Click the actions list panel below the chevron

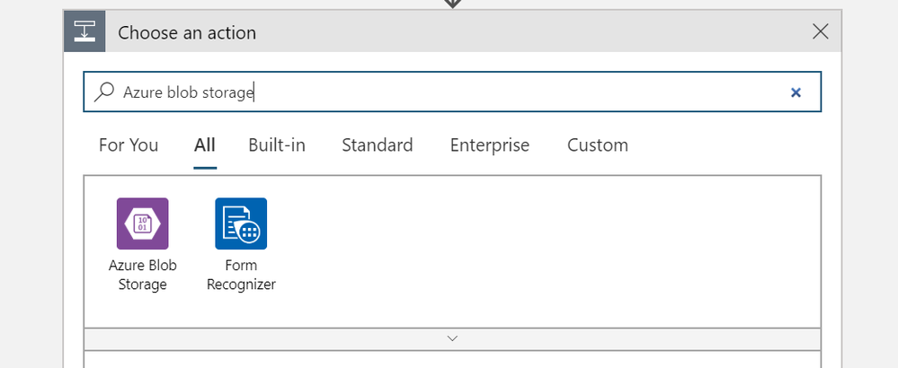[x=452, y=359]
